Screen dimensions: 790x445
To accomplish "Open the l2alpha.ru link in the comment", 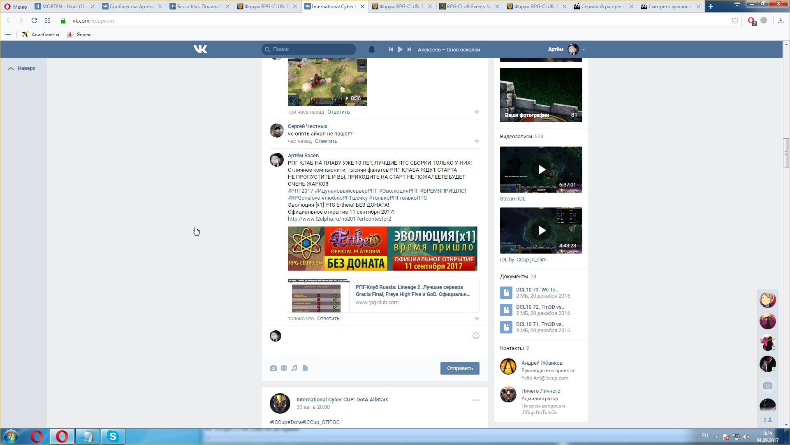I will [339, 219].
